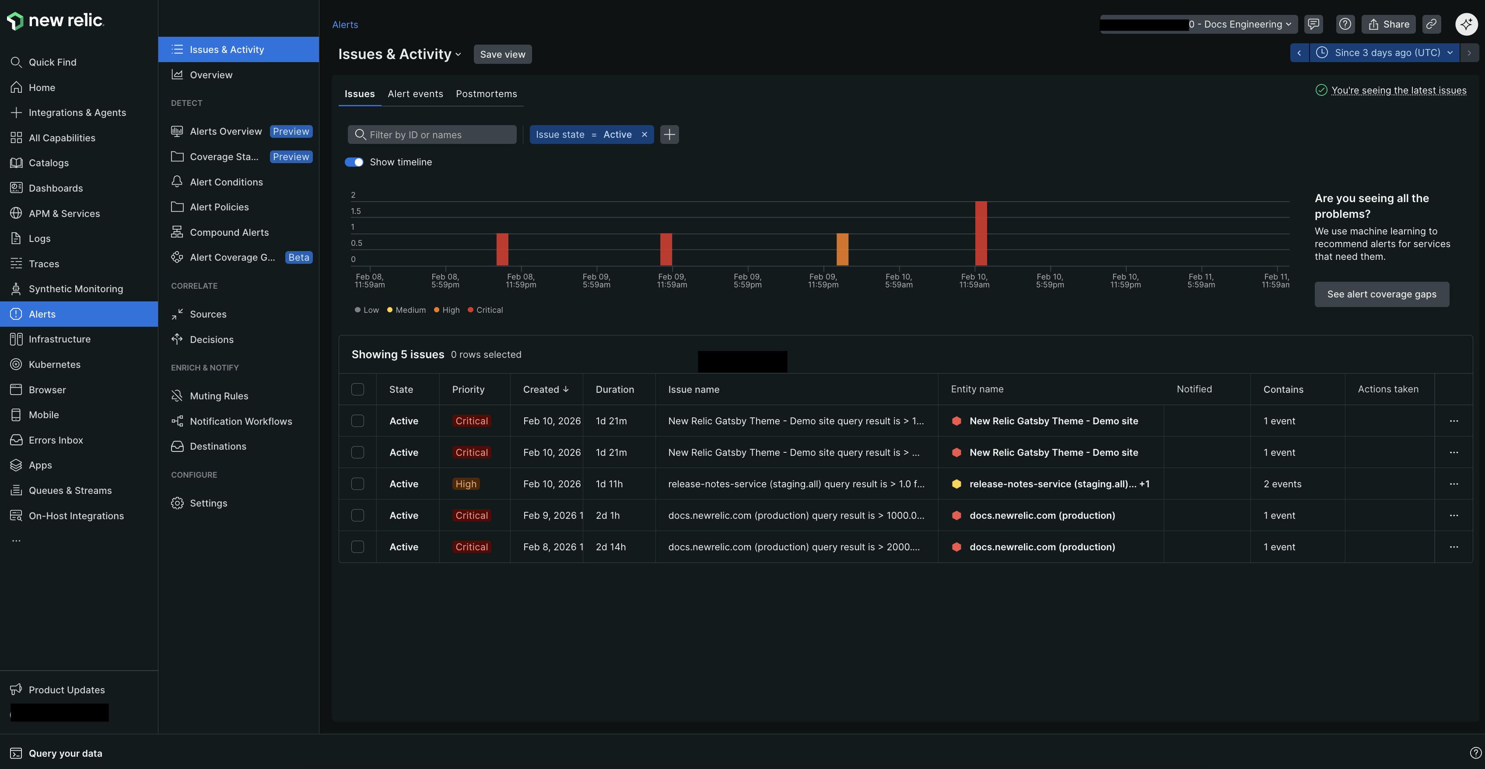Open the copy permalink icon
The width and height of the screenshot is (1485, 769).
click(x=1431, y=24)
